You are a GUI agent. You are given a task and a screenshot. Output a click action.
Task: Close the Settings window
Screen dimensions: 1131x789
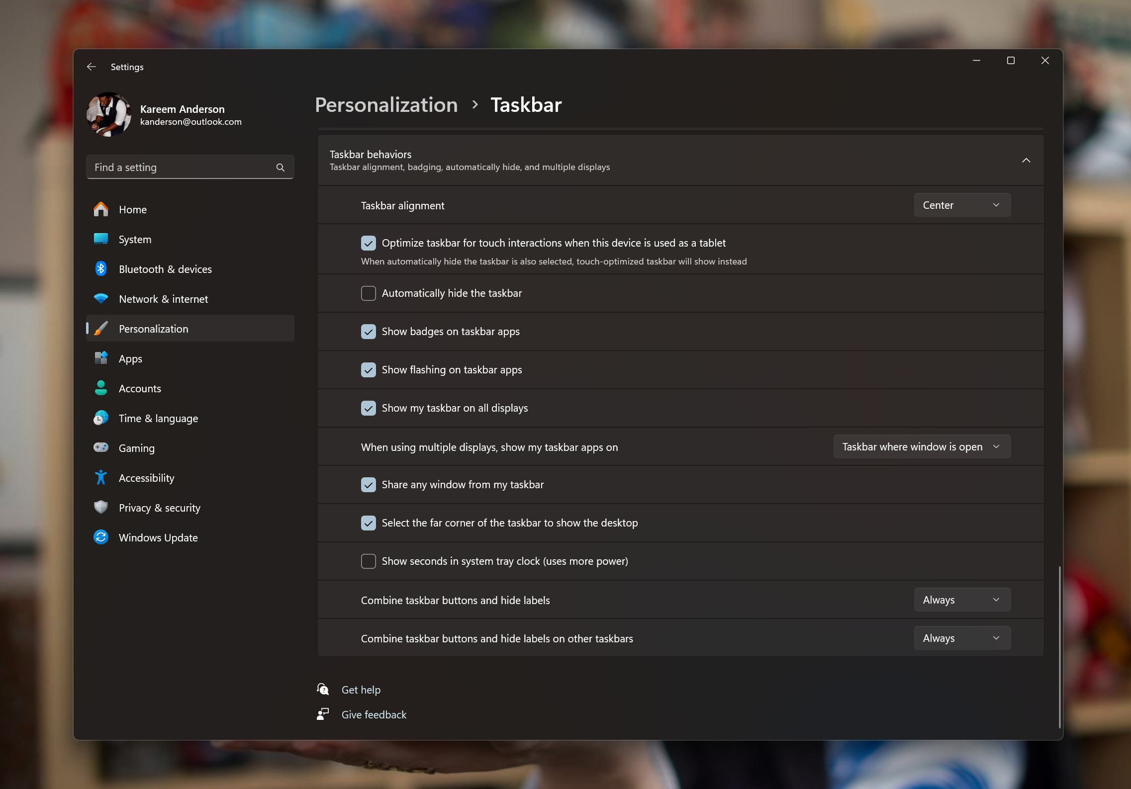pyautogui.click(x=1045, y=61)
